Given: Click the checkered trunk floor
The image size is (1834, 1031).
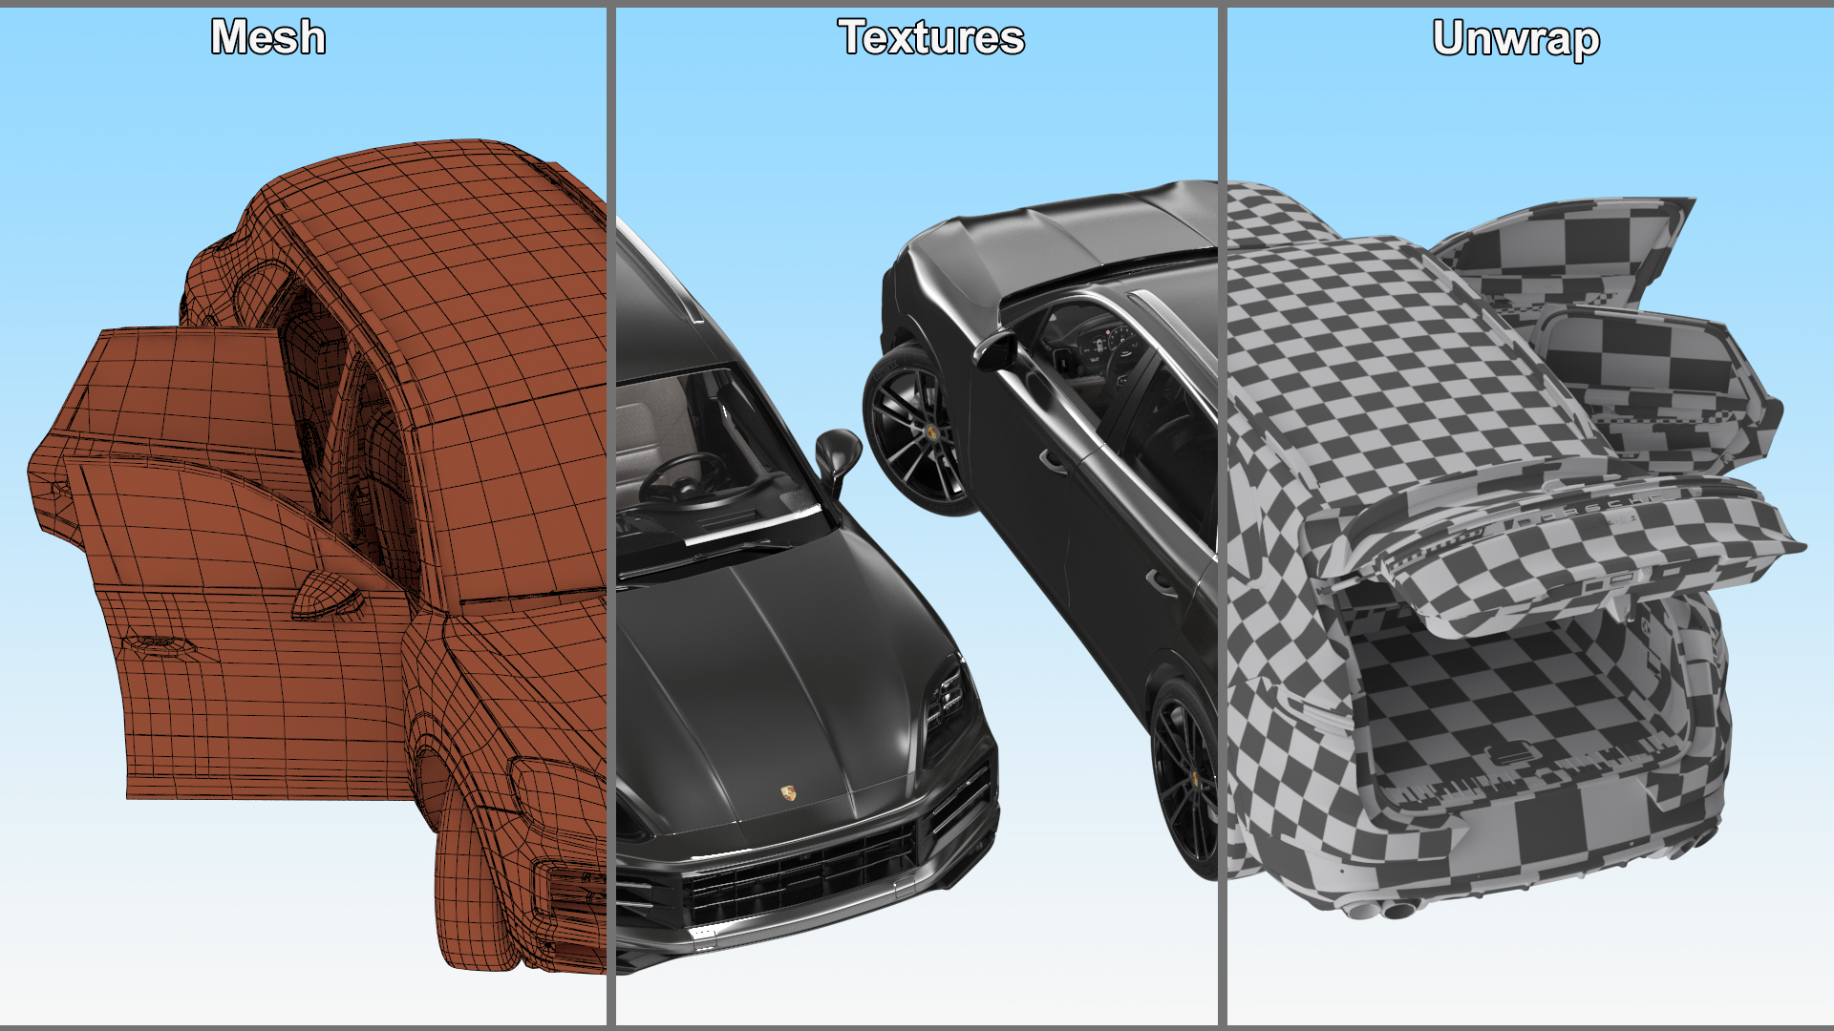Looking at the screenshot, I should click(x=1500, y=697).
